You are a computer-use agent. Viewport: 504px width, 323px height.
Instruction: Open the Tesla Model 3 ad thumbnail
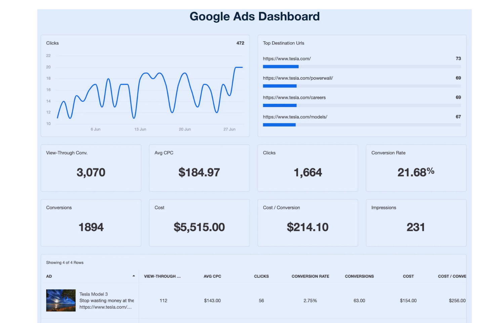tap(61, 301)
